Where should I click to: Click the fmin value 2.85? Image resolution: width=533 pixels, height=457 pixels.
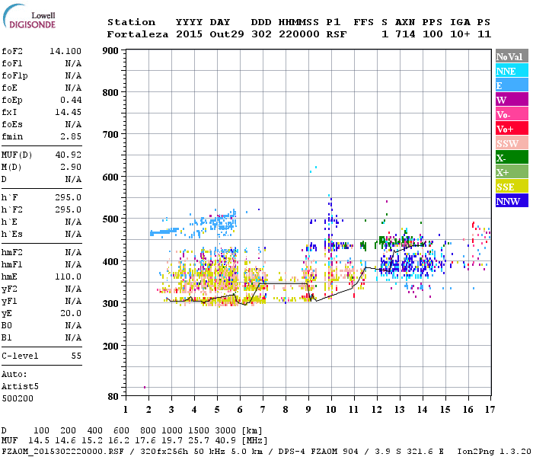click(71, 136)
